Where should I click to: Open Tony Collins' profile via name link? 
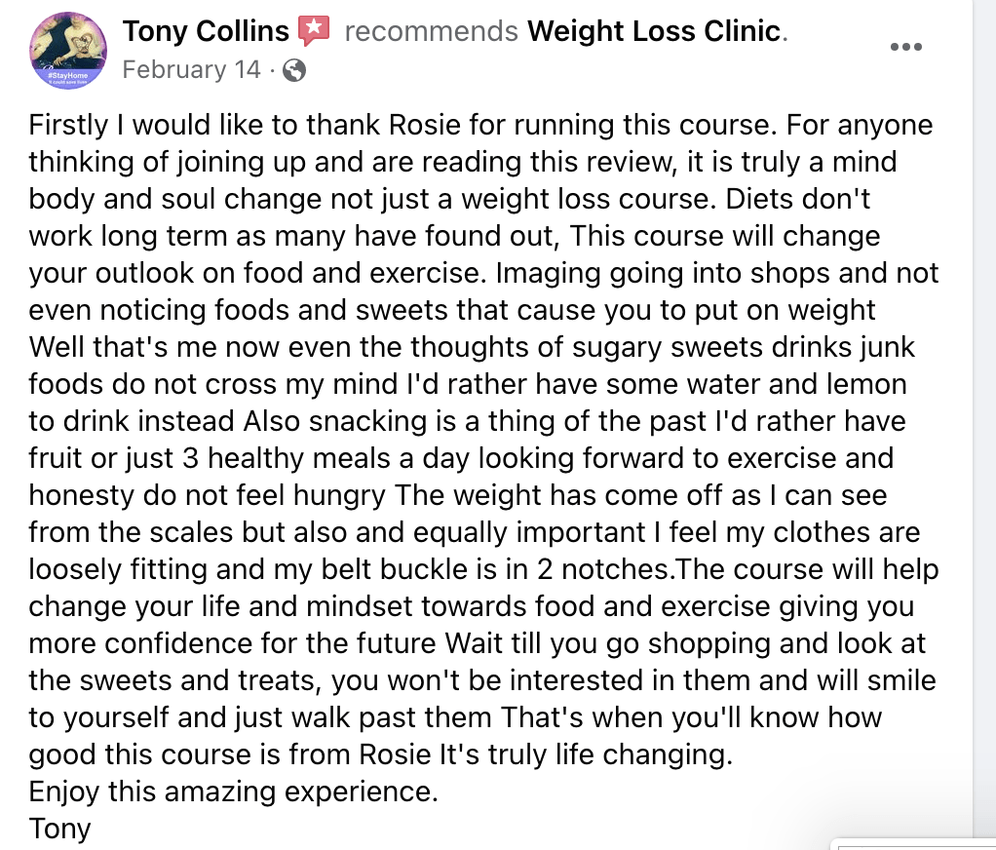click(206, 31)
